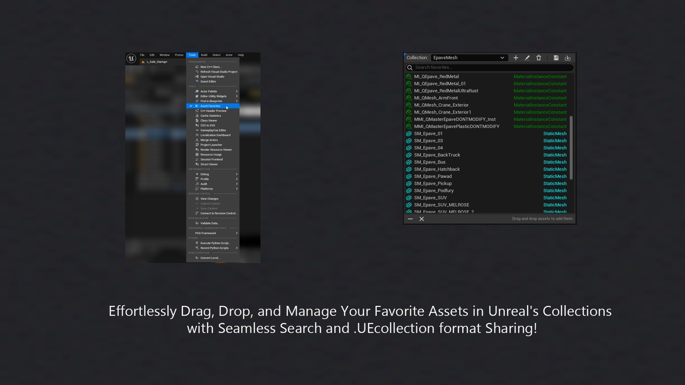Click the mesh icon beside SM_Epave_SUV
Image resolution: width=685 pixels, height=385 pixels.
coord(409,198)
